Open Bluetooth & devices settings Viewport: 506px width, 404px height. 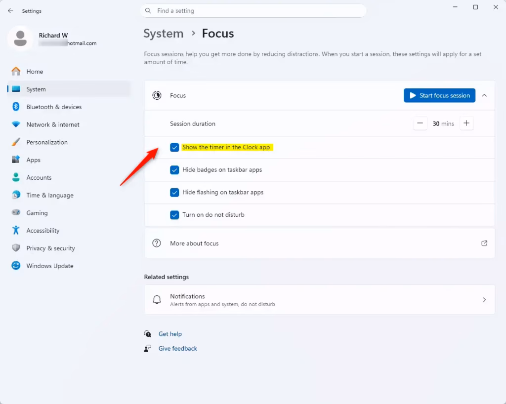(x=68, y=107)
